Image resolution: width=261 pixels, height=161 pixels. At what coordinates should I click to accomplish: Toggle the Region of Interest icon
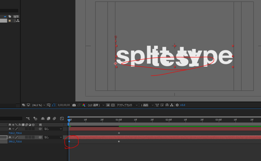pos(108,105)
